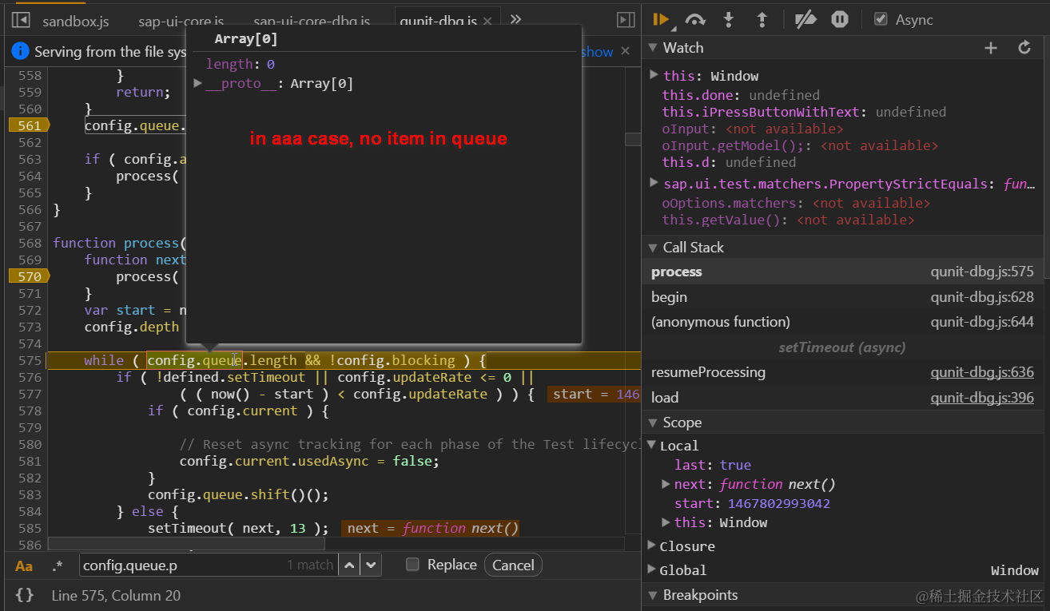Click the search text field
The width and height of the screenshot is (1050, 611).
click(x=209, y=565)
